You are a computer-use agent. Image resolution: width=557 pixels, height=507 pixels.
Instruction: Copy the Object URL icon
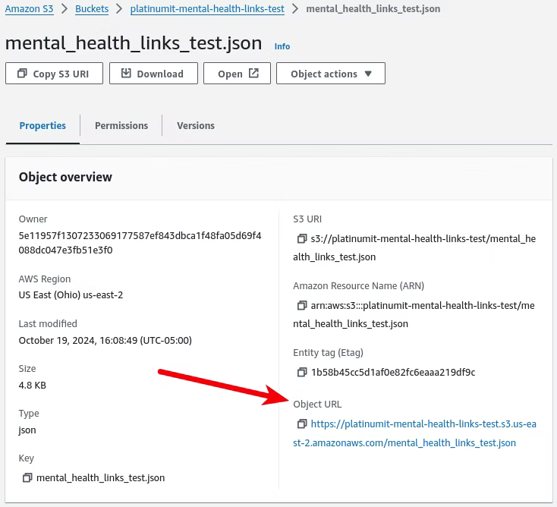(301, 424)
